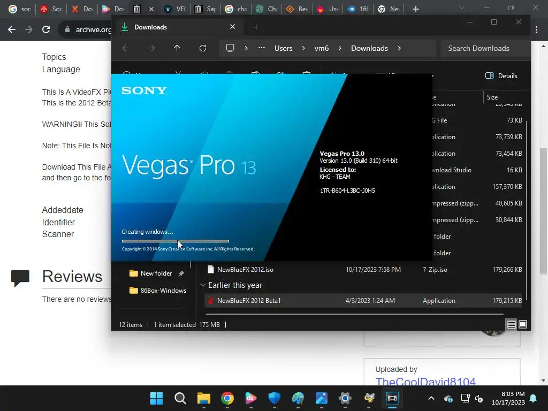This screenshot has width=548, height=411.
Task: Select NewBlueFX 2012 Beta1 application row
Action: pos(363,301)
